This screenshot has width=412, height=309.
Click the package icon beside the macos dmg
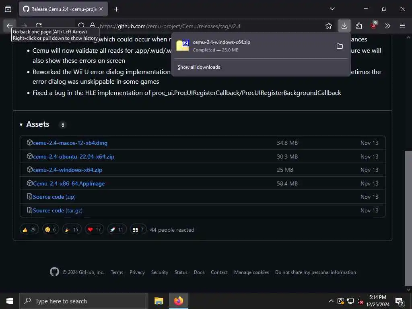30,143
